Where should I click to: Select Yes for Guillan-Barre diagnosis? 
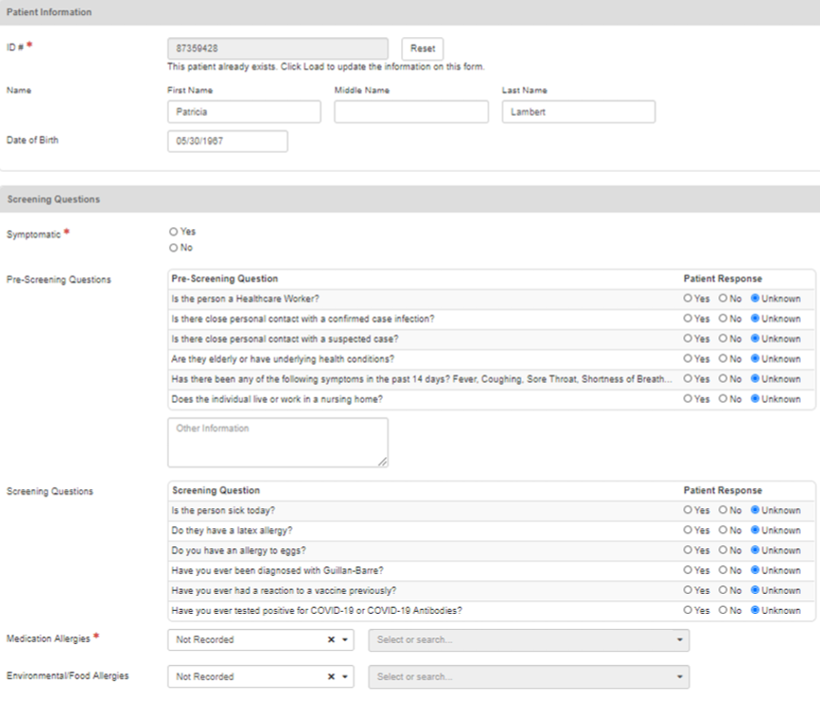pos(688,570)
